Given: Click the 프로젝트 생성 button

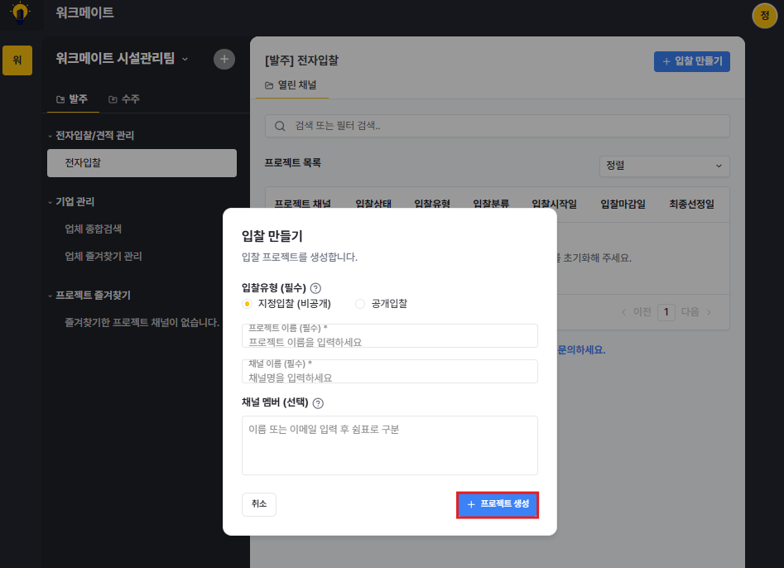Looking at the screenshot, I should 498,504.
